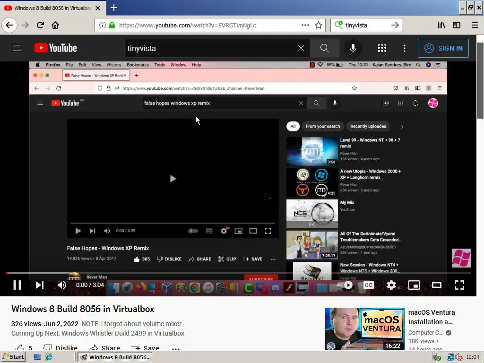Toggle closed captions CC
Image resolution: width=484 pixels, height=363 pixels.
(369, 285)
